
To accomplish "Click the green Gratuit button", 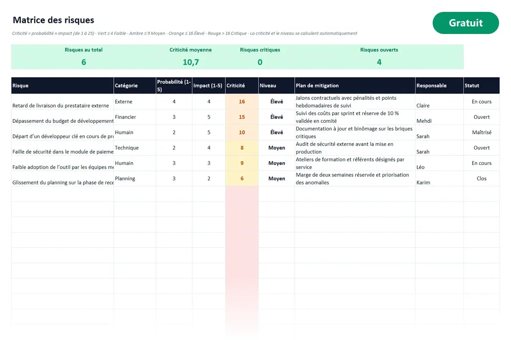I will pos(465,23).
